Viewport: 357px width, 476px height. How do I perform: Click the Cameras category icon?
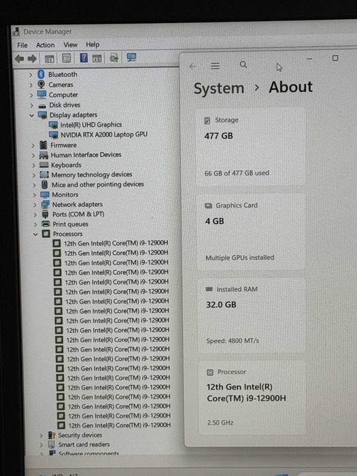[x=41, y=84]
